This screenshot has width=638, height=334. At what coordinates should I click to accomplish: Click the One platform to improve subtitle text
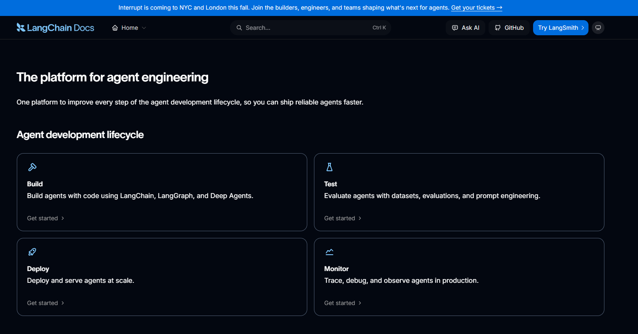pyautogui.click(x=190, y=102)
